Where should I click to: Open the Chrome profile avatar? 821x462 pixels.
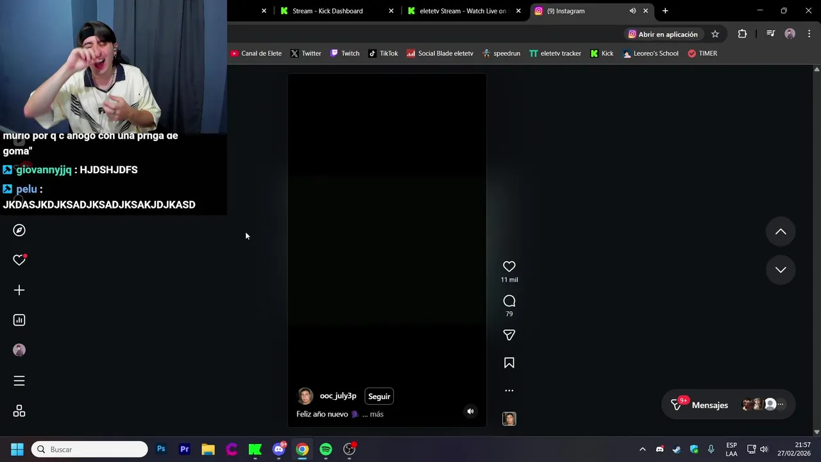[x=790, y=34]
